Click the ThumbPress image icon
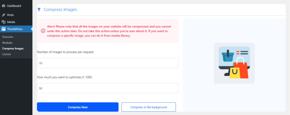This screenshot has height=115, width=290. [x=3, y=29]
